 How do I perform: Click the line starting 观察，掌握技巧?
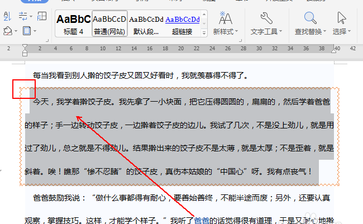[x=179, y=220]
